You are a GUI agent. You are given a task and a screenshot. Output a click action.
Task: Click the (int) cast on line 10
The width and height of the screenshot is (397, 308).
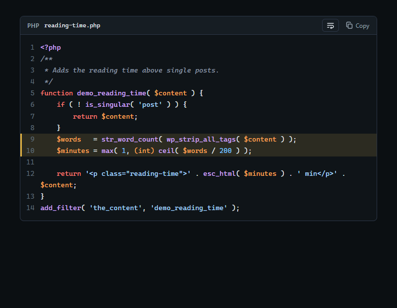(144, 151)
